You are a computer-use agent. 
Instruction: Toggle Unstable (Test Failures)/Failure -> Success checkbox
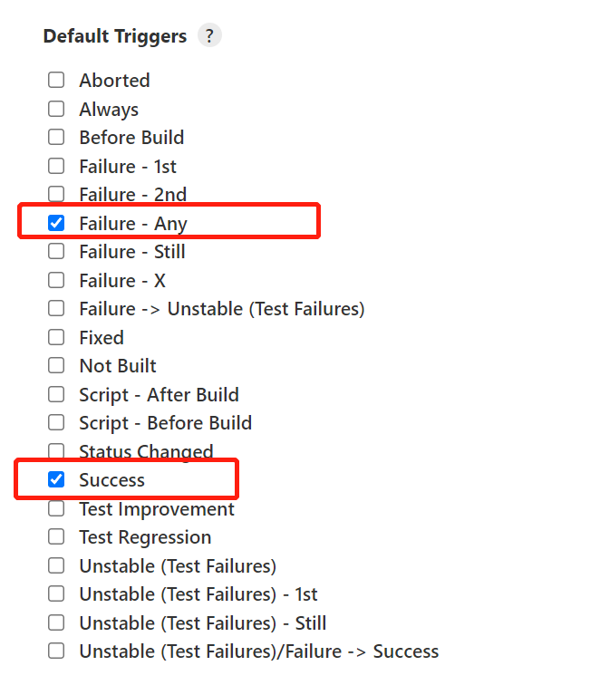(x=56, y=651)
